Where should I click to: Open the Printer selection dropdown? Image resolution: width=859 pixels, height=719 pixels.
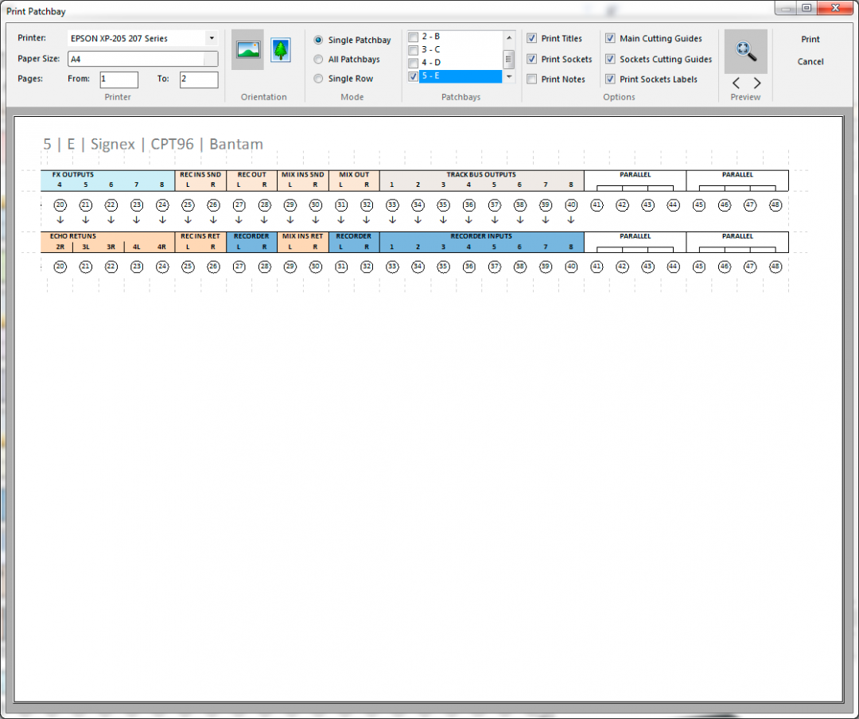coord(211,37)
